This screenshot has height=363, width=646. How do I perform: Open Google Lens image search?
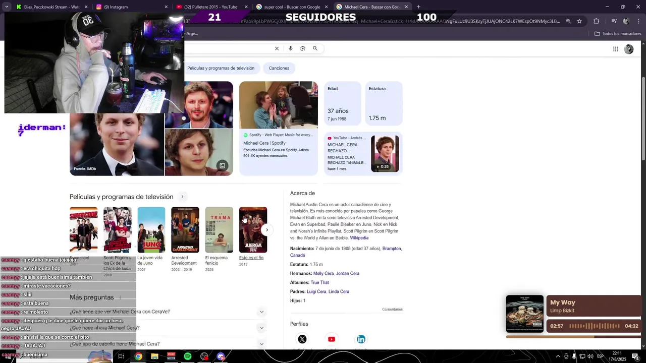302,48
